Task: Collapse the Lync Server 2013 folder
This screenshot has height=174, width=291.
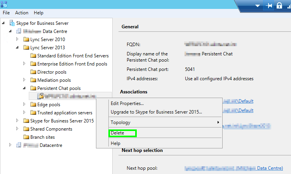Action: click(x=17, y=47)
